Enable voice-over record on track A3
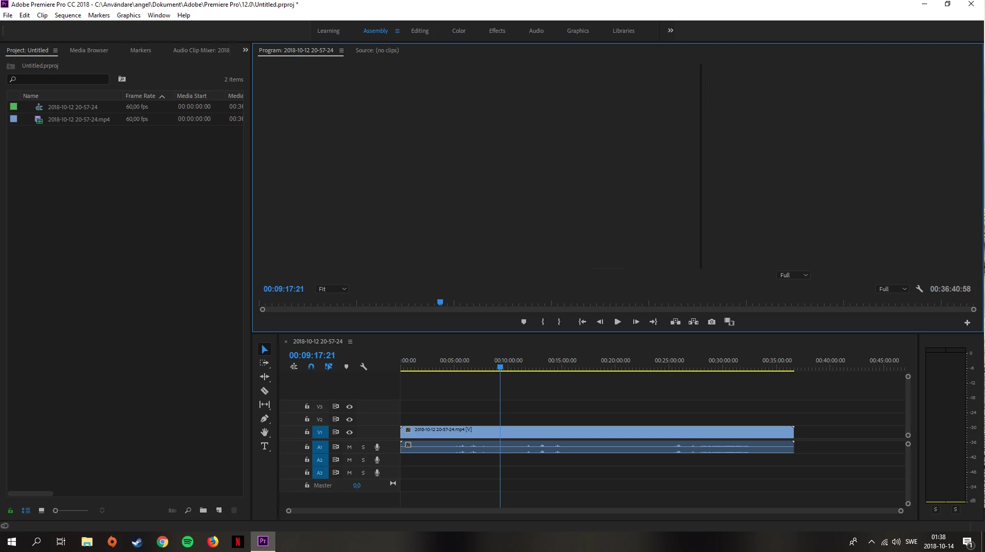 (x=377, y=473)
